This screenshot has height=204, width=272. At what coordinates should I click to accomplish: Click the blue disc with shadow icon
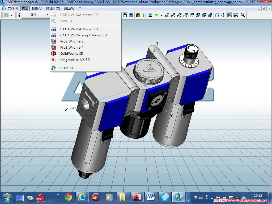pos(150,15)
